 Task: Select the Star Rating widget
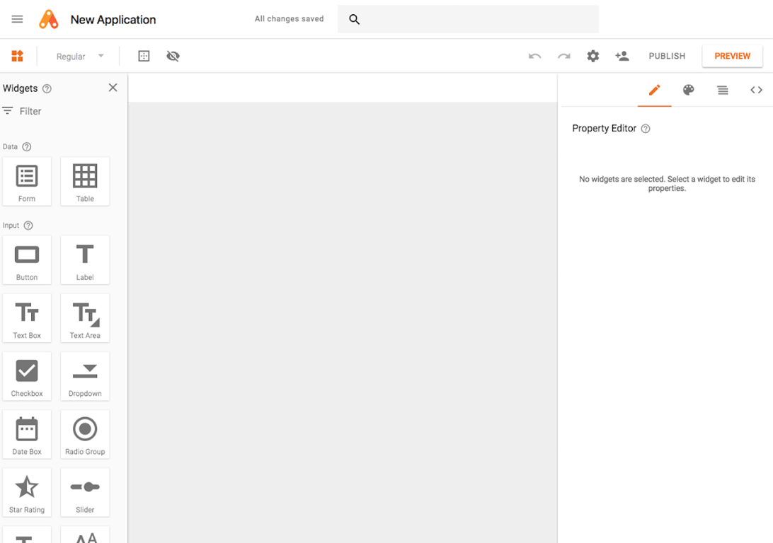pos(27,492)
